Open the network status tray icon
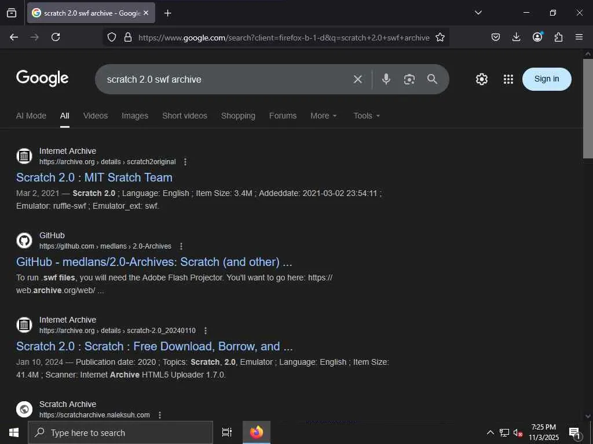 [504, 432]
